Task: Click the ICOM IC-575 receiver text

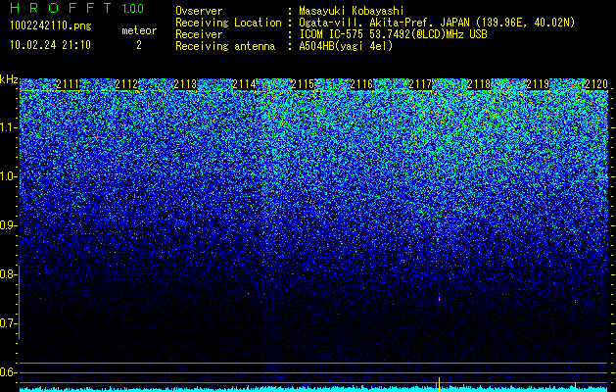Action: click(x=393, y=34)
